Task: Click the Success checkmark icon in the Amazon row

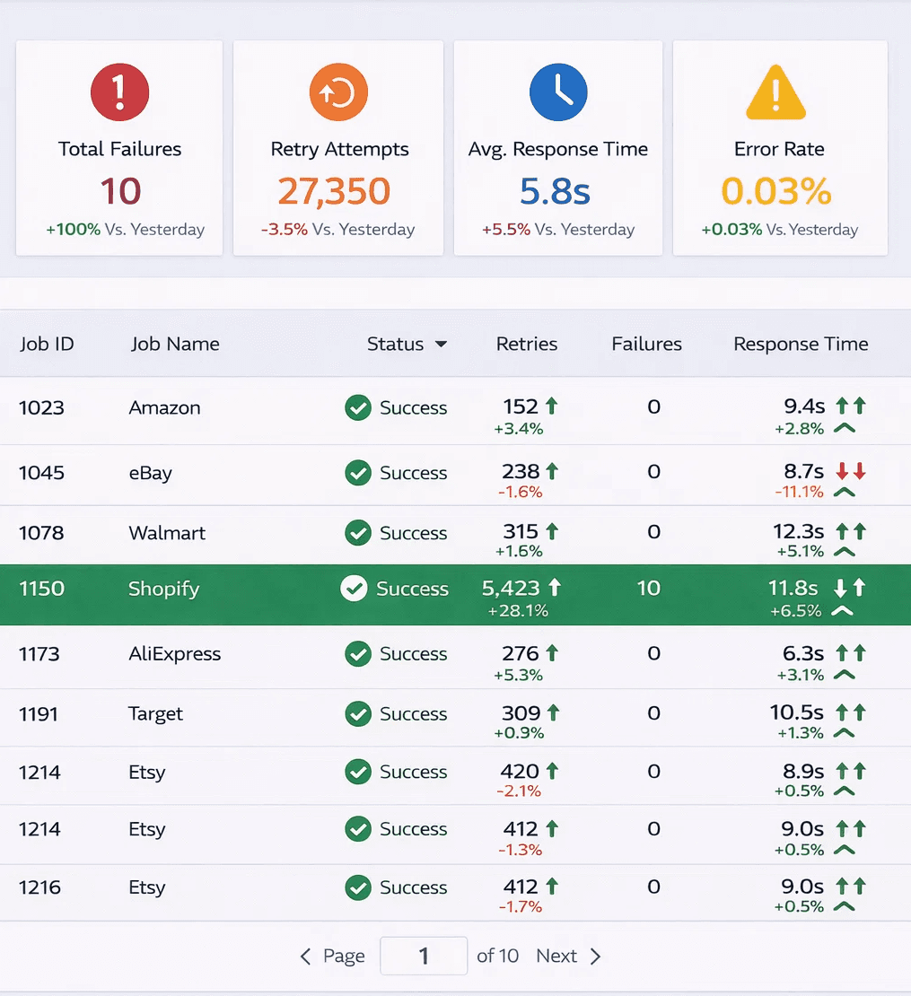Action: point(358,407)
